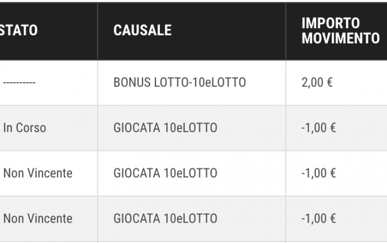Click the CAUSALE column header
387x243 pixels.
pos(143,30)
